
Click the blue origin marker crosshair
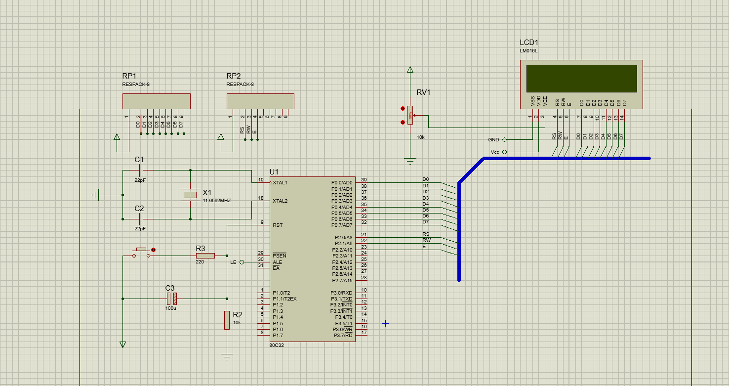coord(386,323)
